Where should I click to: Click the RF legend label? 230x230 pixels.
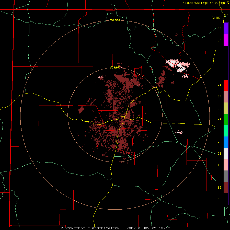(x=220, y=29)
